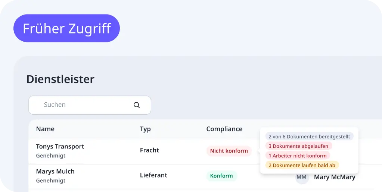This screenshot has height=192, width=382.
Task: Click the Lieferant type cell
Action: tap(153, 175)
